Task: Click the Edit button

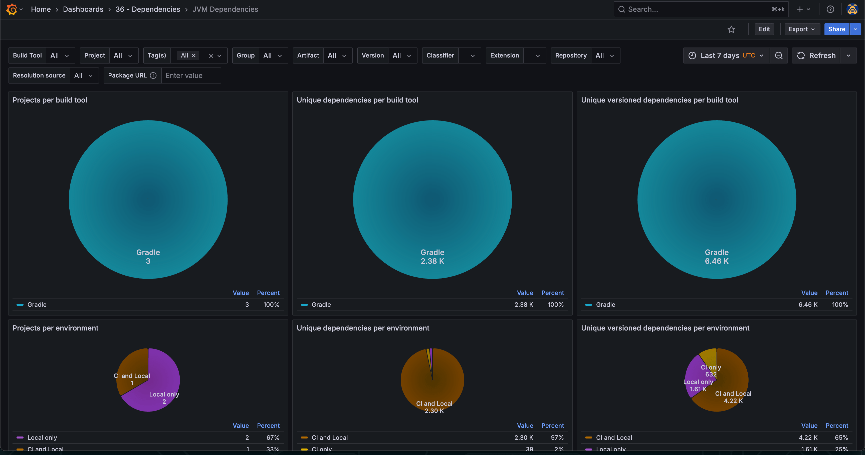Action: [764, 29]
